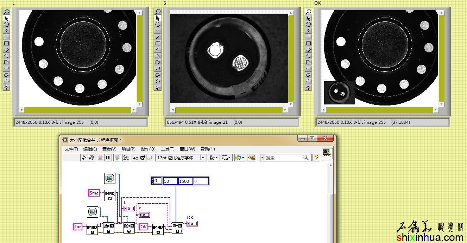Open the 工具(T) menu
This screenshot has height=243, width=467.
coord(168,149)
